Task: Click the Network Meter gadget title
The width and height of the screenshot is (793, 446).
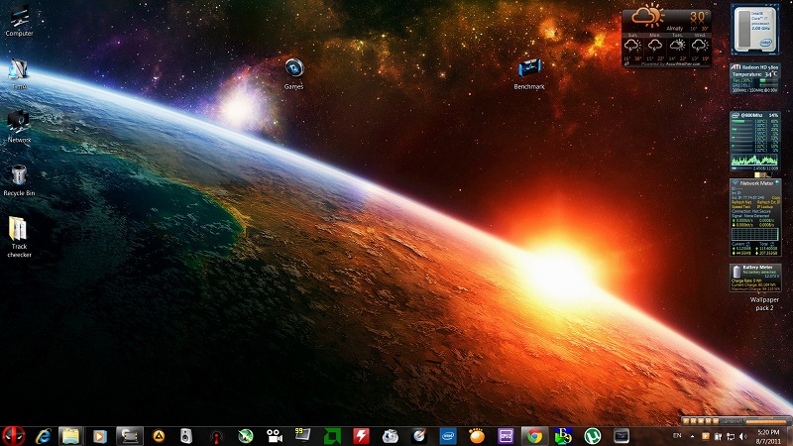Action: (756, 183)
